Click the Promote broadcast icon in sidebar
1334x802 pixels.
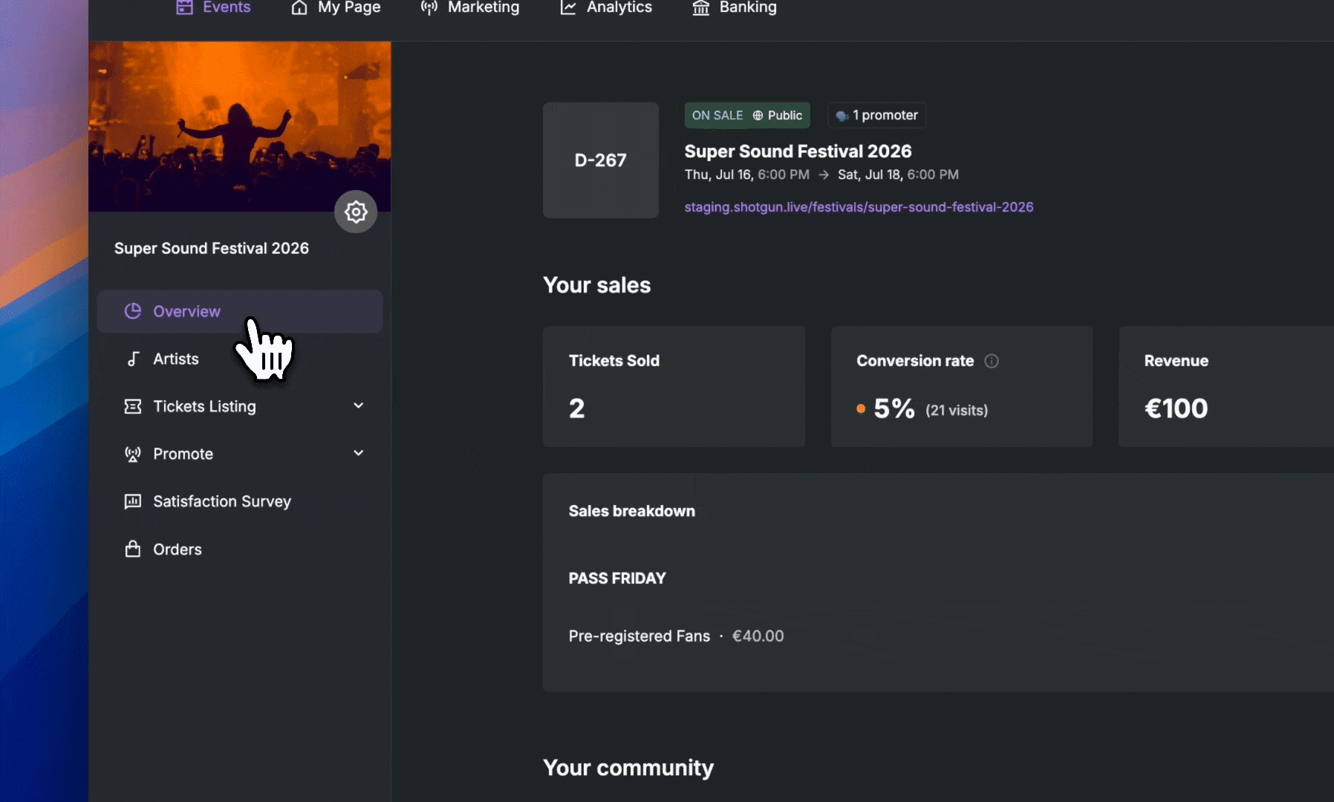133,454
